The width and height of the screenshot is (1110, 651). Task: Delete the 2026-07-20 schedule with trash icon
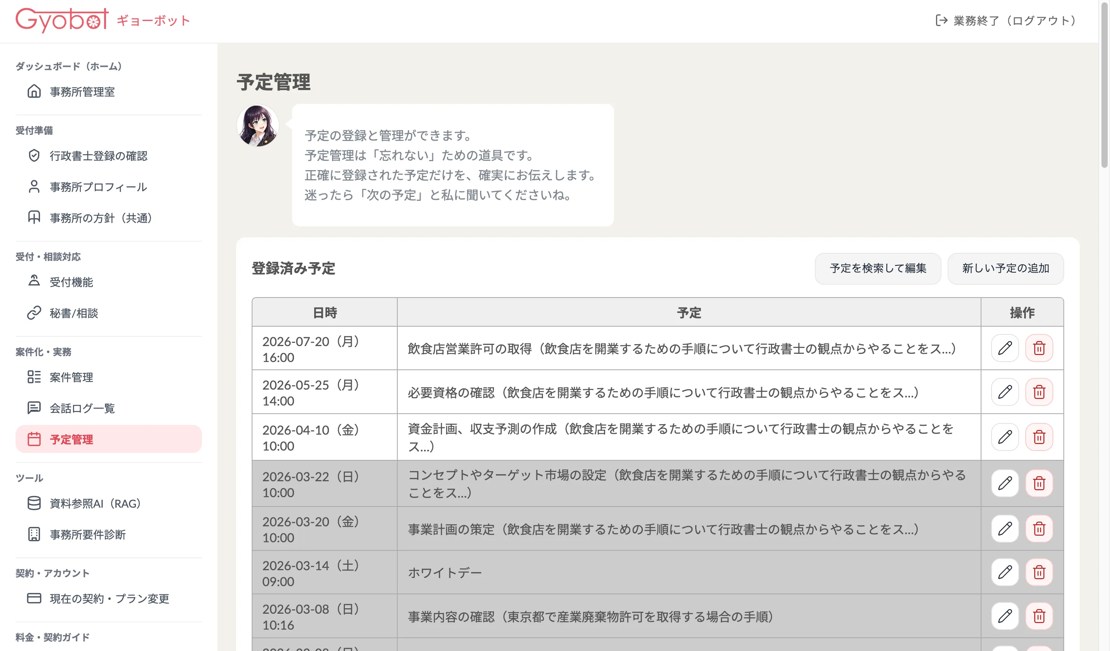pyautogui.click(x=1039, y=348)
